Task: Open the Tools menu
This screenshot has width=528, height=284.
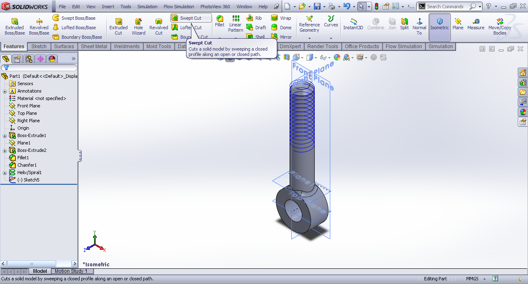Action: pyautogui.click(x=126, y=7)
